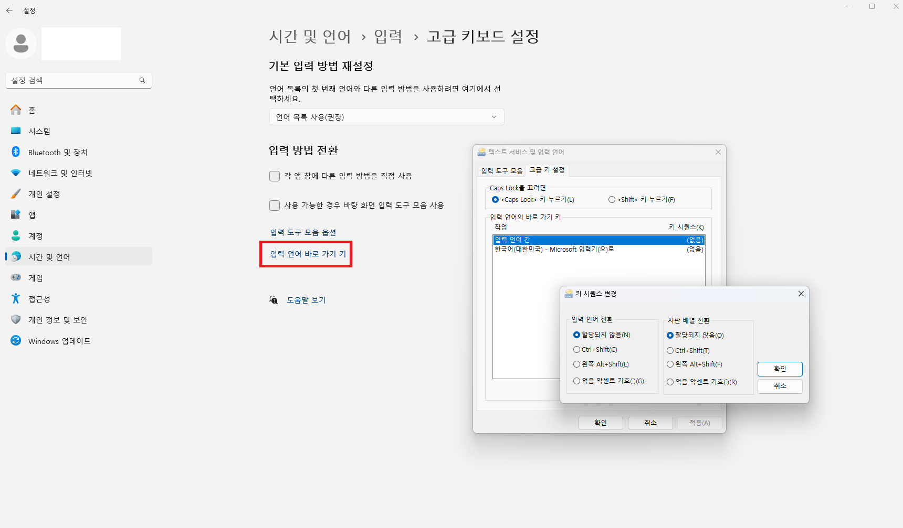903x528 pixels.
Task: Click 키 시퀀스(K) column header
Action: click(686, 228)
